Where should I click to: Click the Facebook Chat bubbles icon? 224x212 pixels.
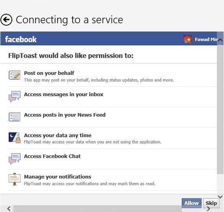[15, 159]
